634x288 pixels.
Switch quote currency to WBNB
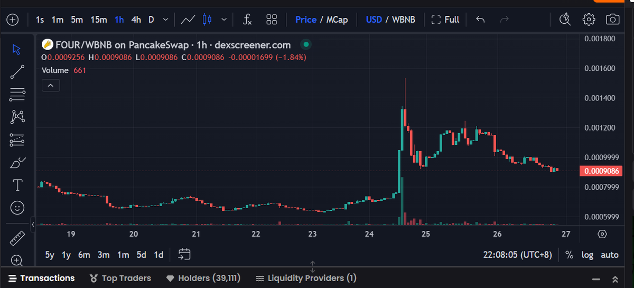pyautogui.click(x=404, y=20)
